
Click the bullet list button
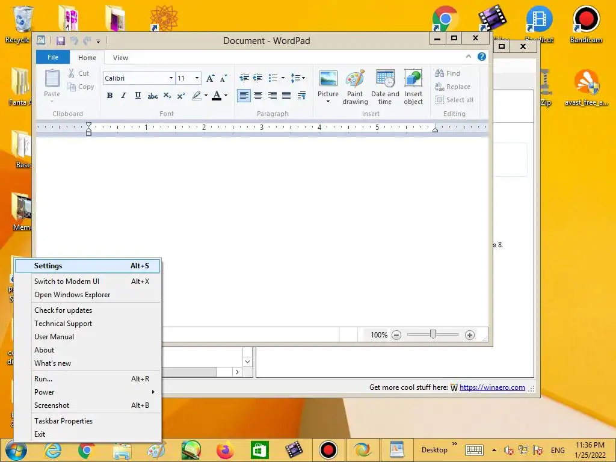273,78
